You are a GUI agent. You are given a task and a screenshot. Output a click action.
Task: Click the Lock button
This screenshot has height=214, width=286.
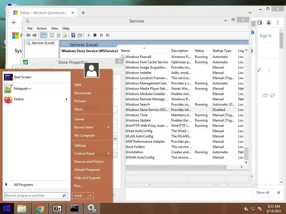80,196
